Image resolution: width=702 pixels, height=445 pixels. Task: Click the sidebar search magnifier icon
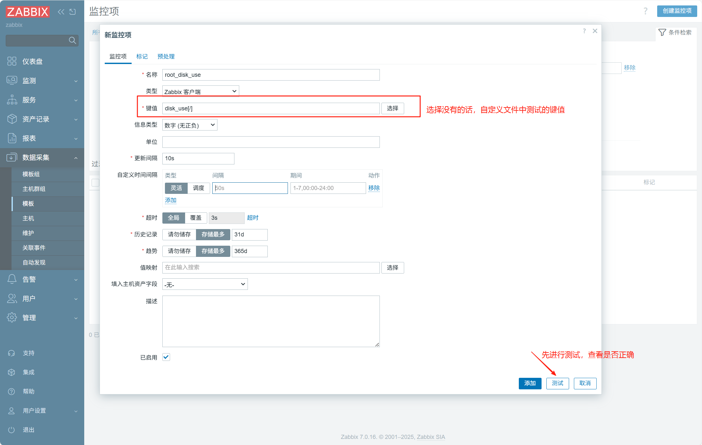tap(72, 40)
